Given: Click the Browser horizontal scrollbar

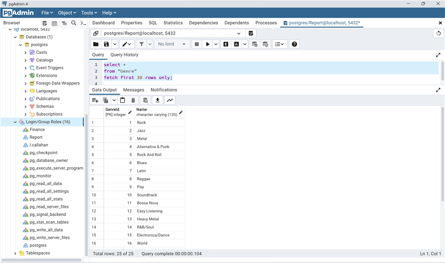Looking at the screenshot, I should point(42,260).
